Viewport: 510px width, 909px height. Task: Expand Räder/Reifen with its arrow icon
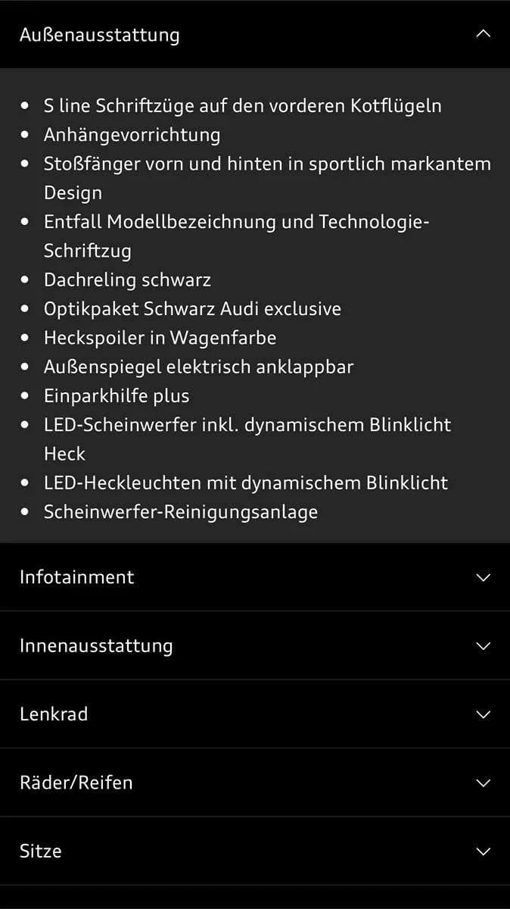[484, 782]
